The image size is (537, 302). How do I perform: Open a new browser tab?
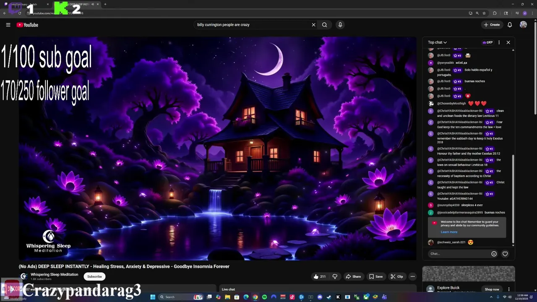[105, 4]
